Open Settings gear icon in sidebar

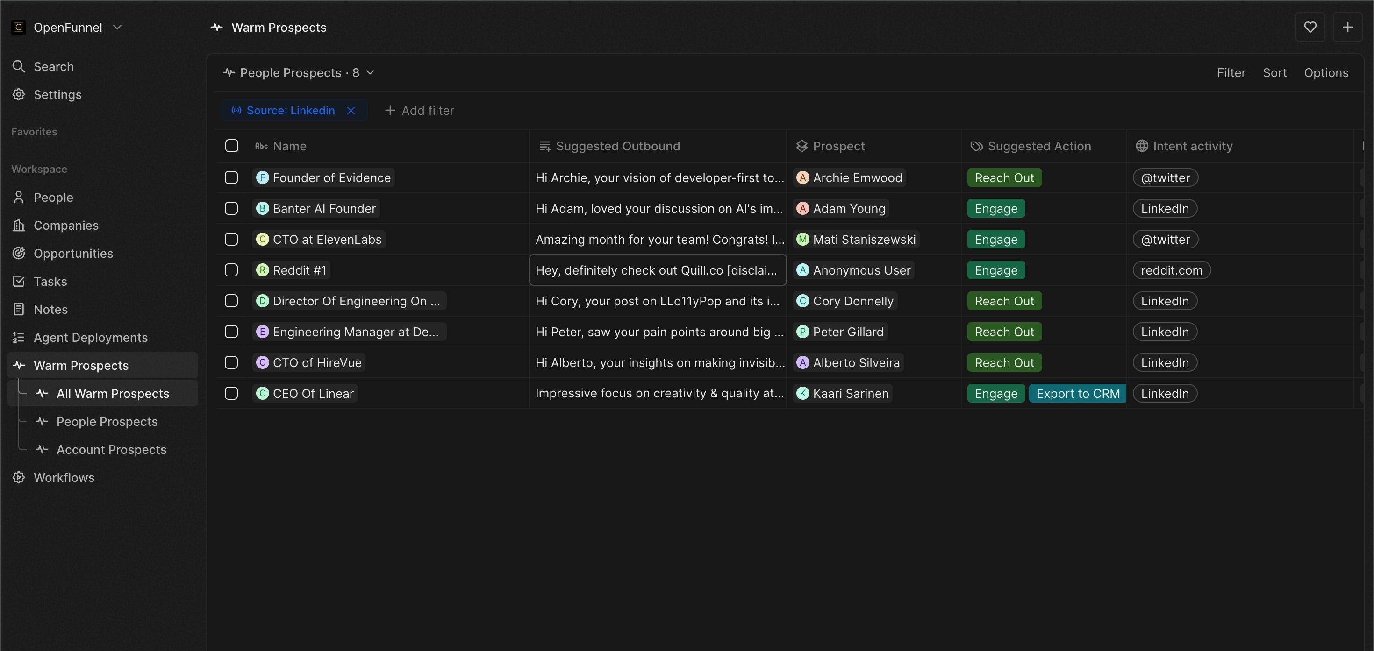click(x=19, y=94)
